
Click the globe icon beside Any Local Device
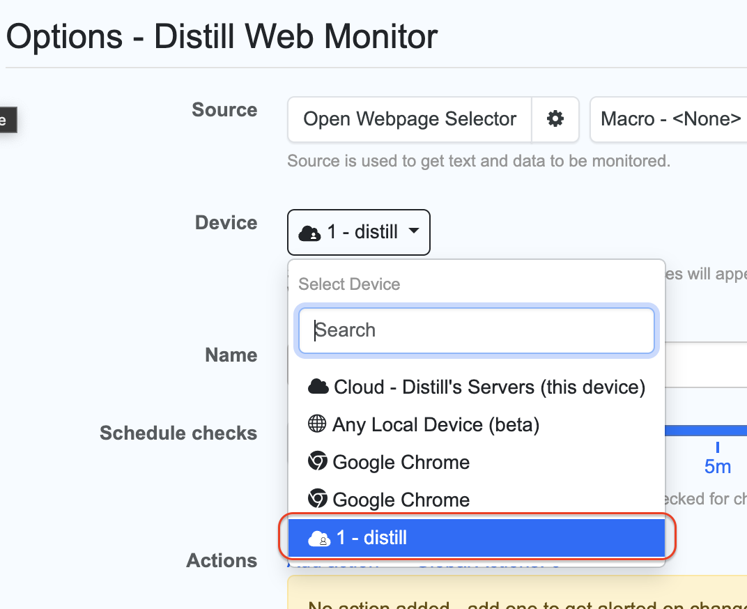[319, 424]
